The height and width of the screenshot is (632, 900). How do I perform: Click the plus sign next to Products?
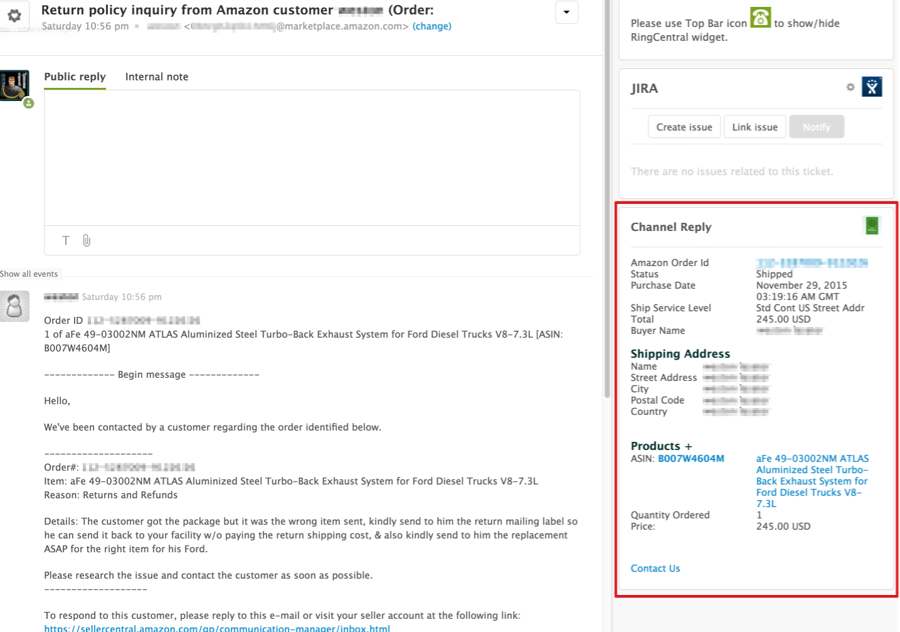[689, 446]
